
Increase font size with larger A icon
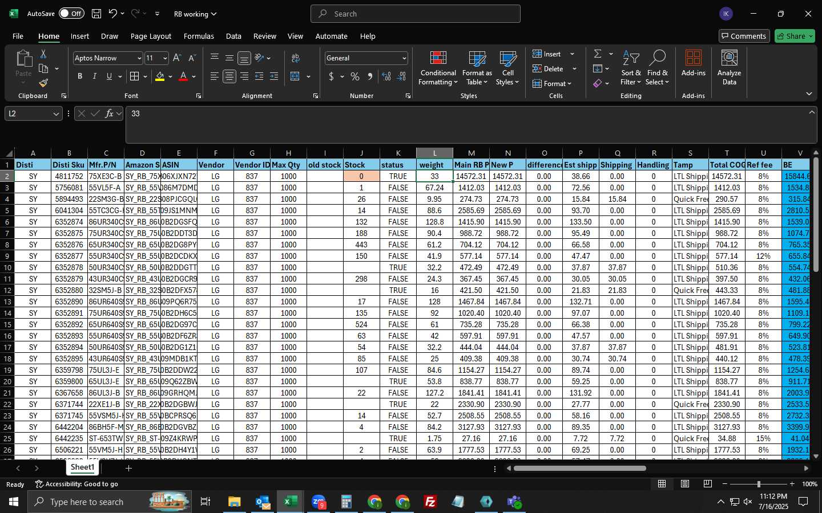[177, 58]
